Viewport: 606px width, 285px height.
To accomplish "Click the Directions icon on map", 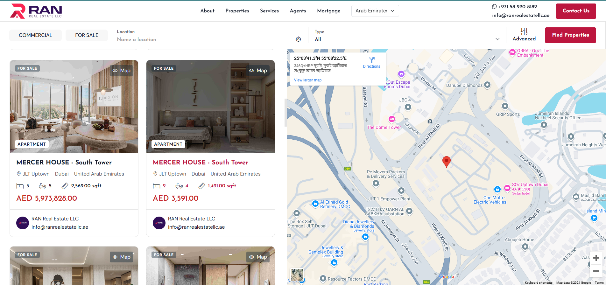I will click(371, 60).
